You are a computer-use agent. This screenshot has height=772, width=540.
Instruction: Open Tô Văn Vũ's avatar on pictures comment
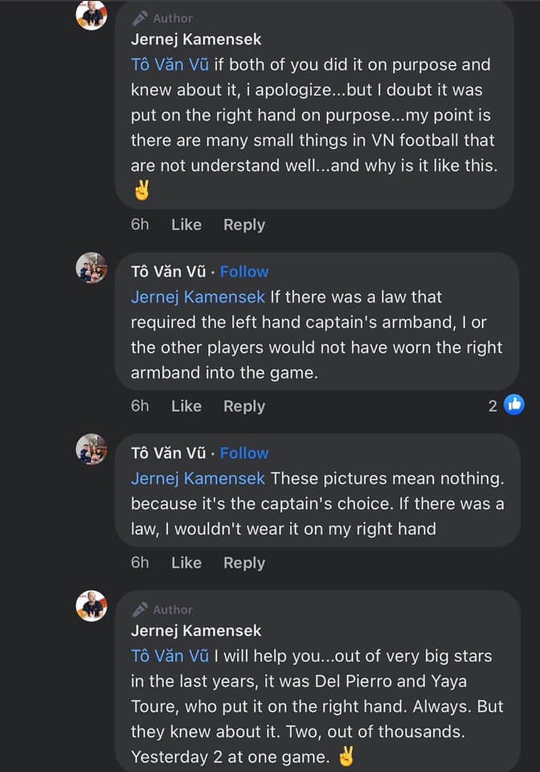[x=92, y=449]
